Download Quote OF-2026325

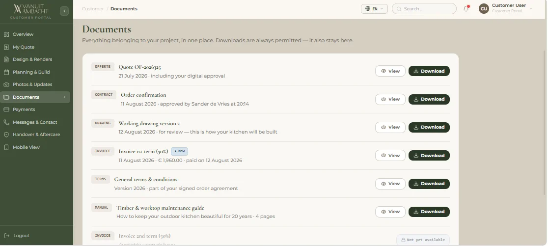(429, 71)
